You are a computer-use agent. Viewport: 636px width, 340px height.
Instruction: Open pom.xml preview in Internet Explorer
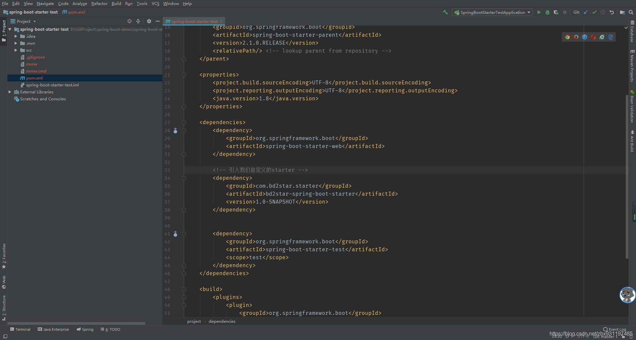(x=602, y=37)
